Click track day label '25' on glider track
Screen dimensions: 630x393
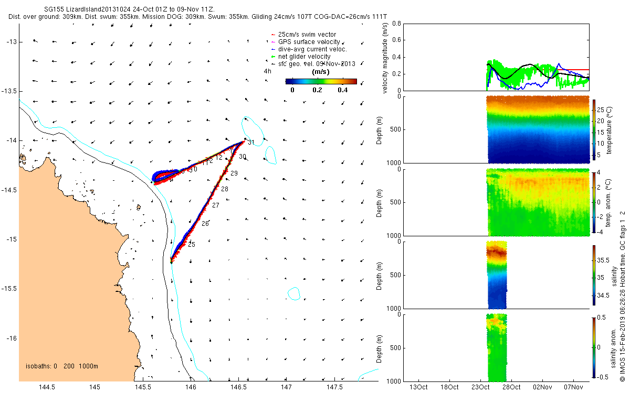pyautogui.click(x=192, y=245)
